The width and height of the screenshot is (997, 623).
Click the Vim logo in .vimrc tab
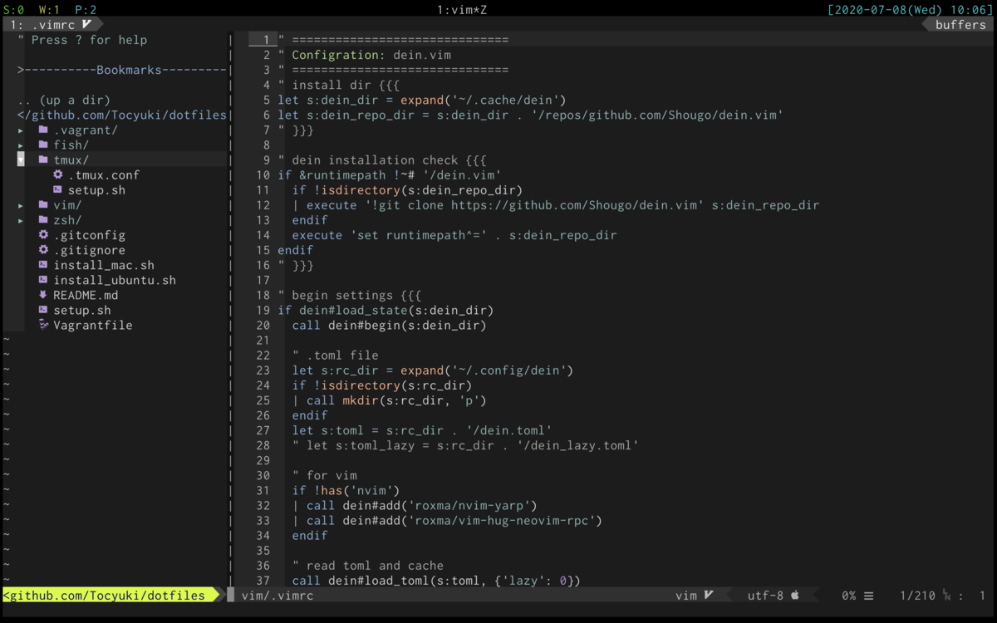86,25
